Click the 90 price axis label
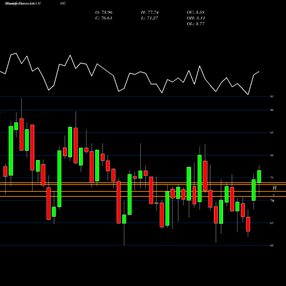This screenshot has height=286, width=286. point(272,110)
